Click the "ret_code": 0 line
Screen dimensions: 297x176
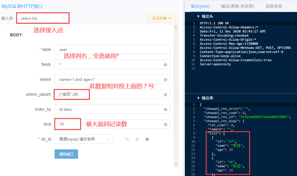point(221,125)
